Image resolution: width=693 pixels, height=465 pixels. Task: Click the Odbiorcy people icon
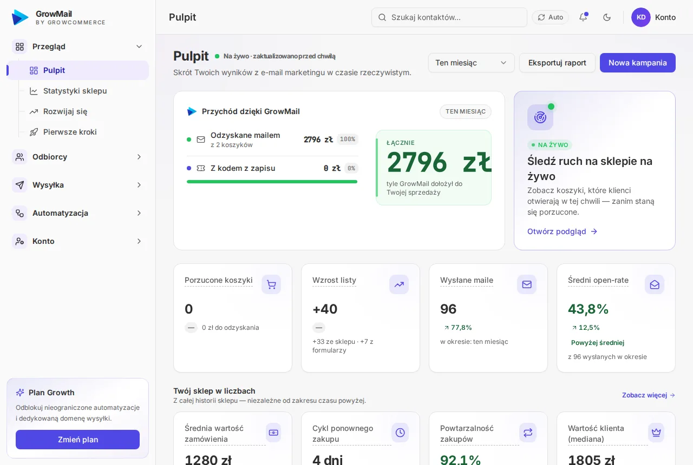(x=19, y=157)
